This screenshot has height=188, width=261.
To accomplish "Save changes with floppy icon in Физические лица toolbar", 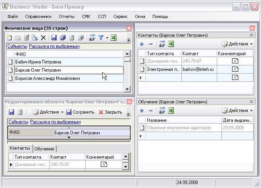I will (x=54, y=38).
